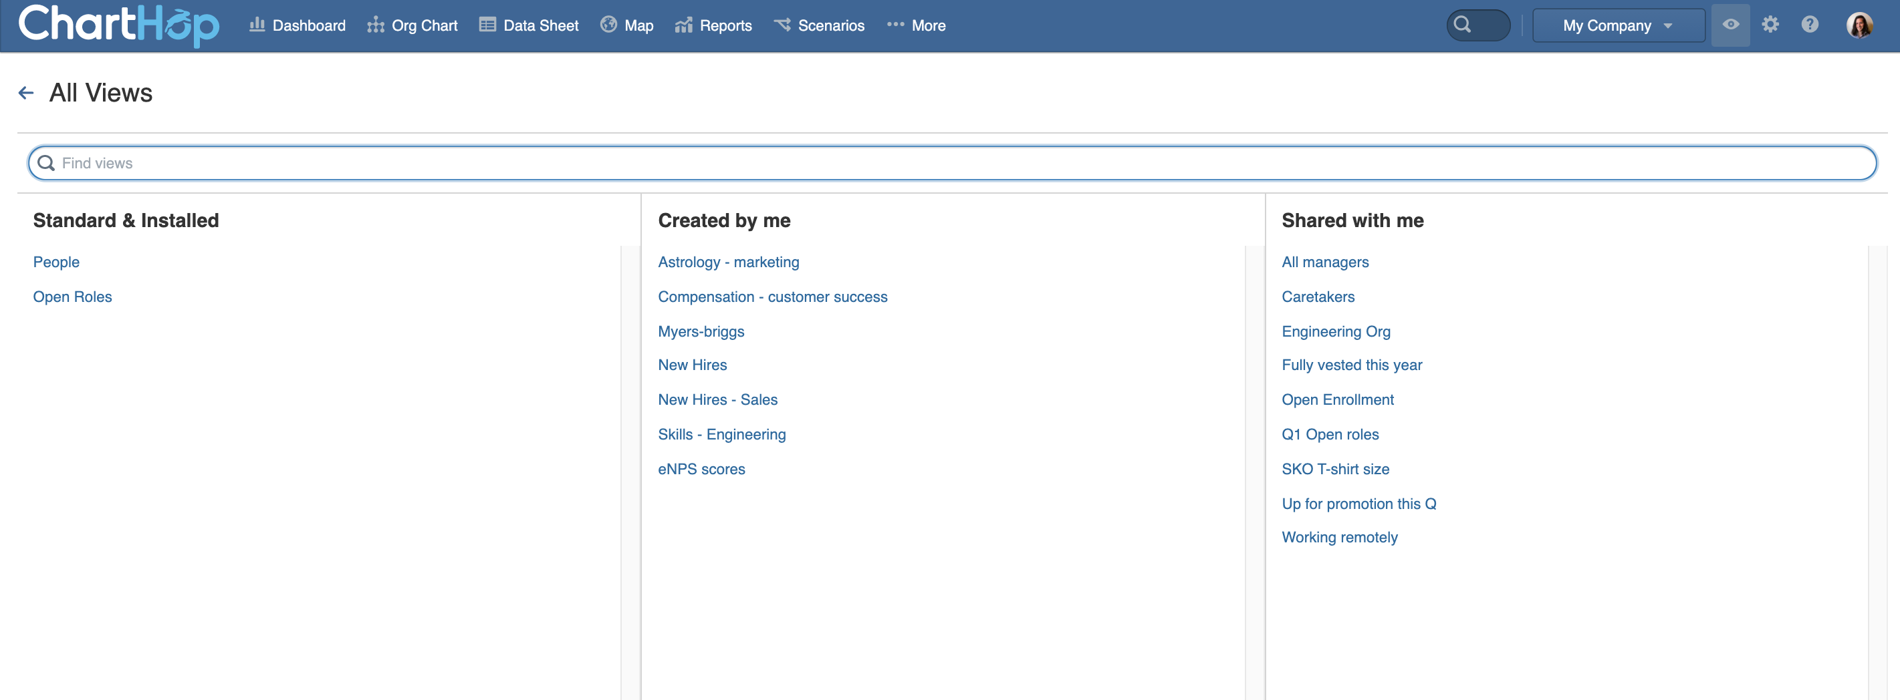Select the Engineering Org shared view
1900x700 pixels.
(x=1336, y=331)
